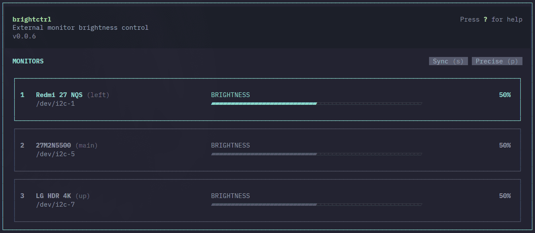Click monitor number 2 index
The width and height of the screenshot is (535, 233).
pos(22,145)
